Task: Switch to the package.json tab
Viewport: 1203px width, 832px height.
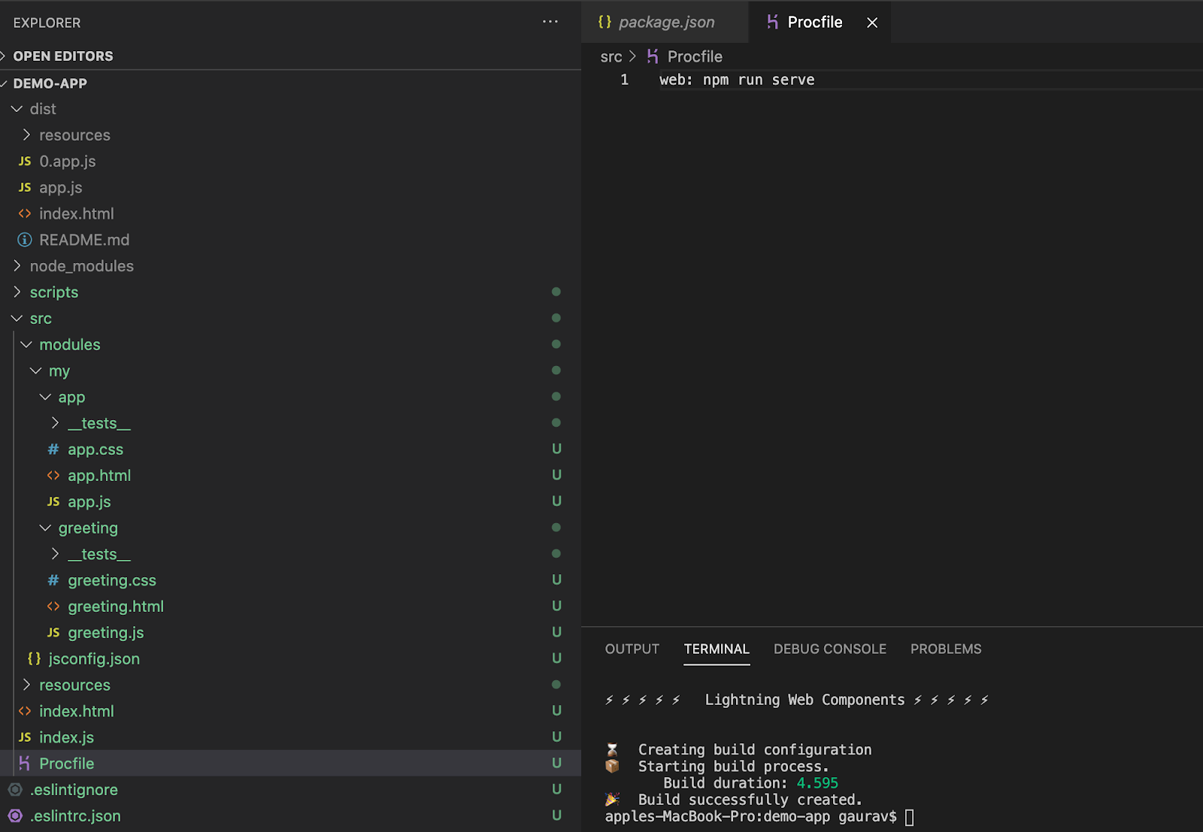Action: 665,22
